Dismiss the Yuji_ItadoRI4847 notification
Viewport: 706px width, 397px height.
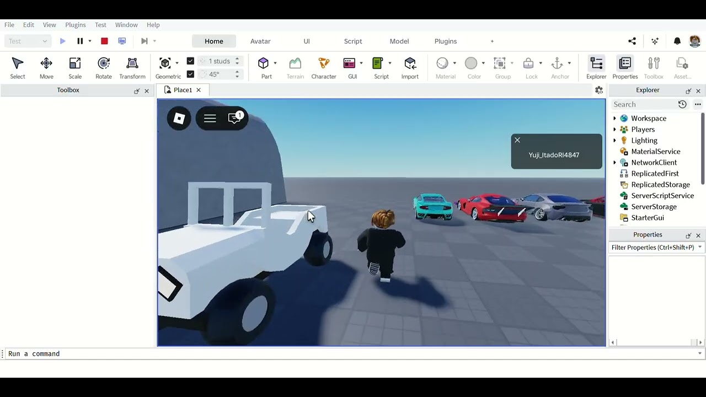tap(517, 140)
